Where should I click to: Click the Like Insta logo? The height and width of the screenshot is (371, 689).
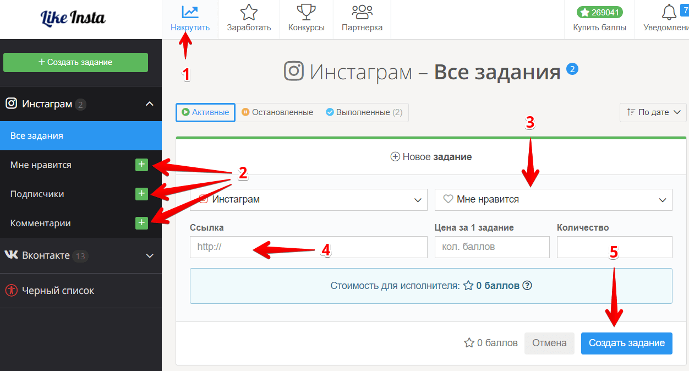pos(73,18)
